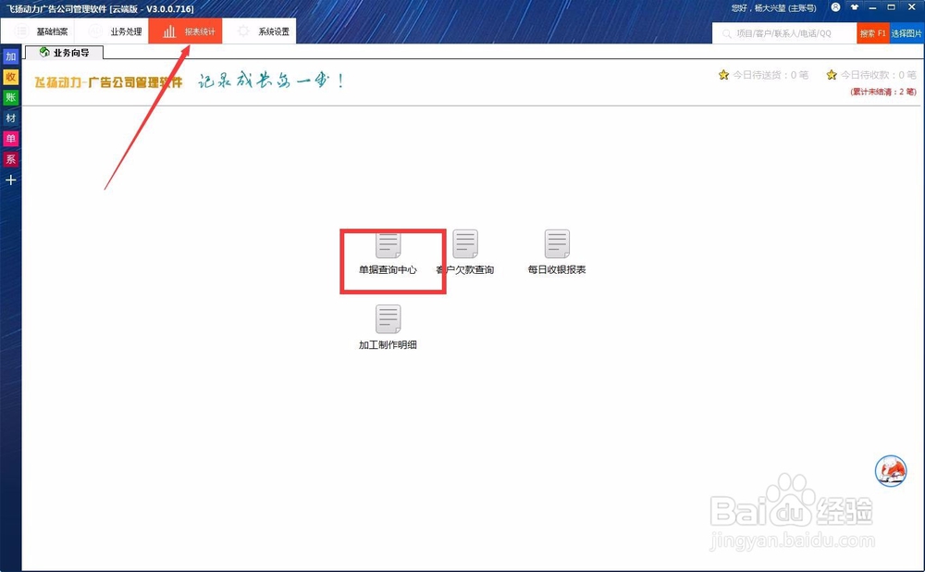The width and height of the screenshot is (925, 572).
Task: Add a new sidebar shortcut with the plus
Action: (x=11, y=180)
